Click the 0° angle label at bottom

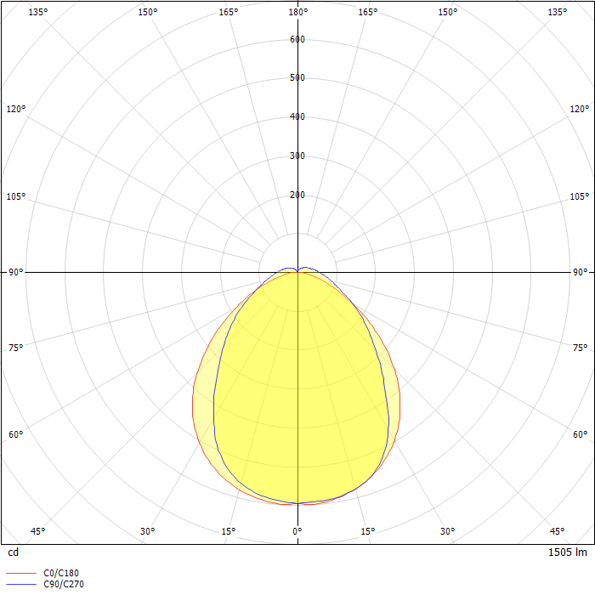click(297, 531)
